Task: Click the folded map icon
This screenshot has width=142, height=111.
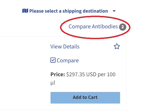Action: click(x=25, y=11)
